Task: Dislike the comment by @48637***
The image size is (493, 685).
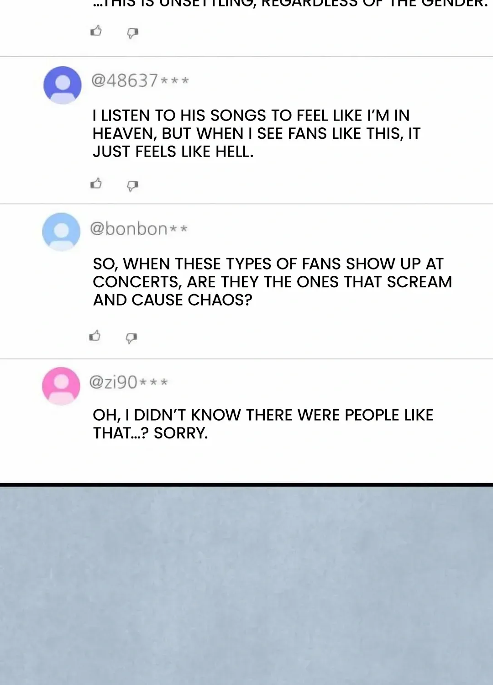Action: (132, 185)
